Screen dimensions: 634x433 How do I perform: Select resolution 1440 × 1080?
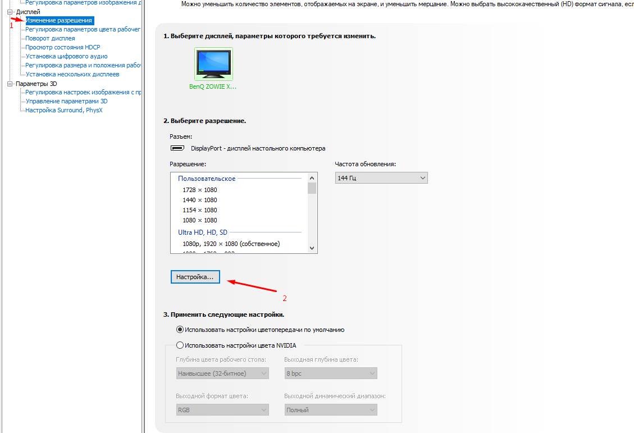(x=200, y=200)
